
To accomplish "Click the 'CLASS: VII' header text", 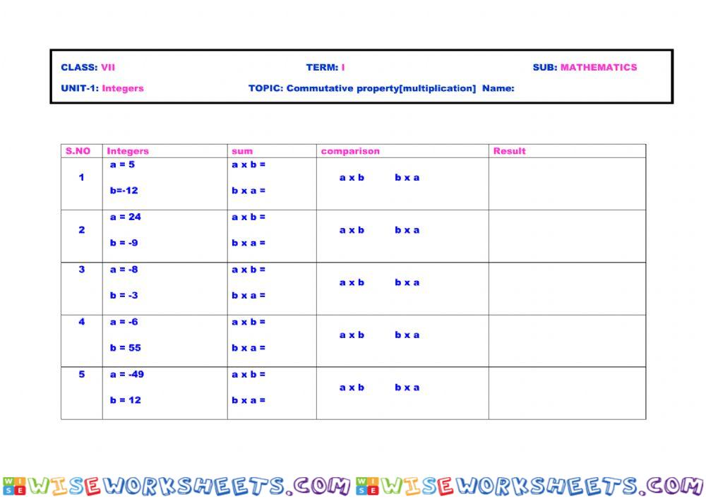I will tap(88, 68).
